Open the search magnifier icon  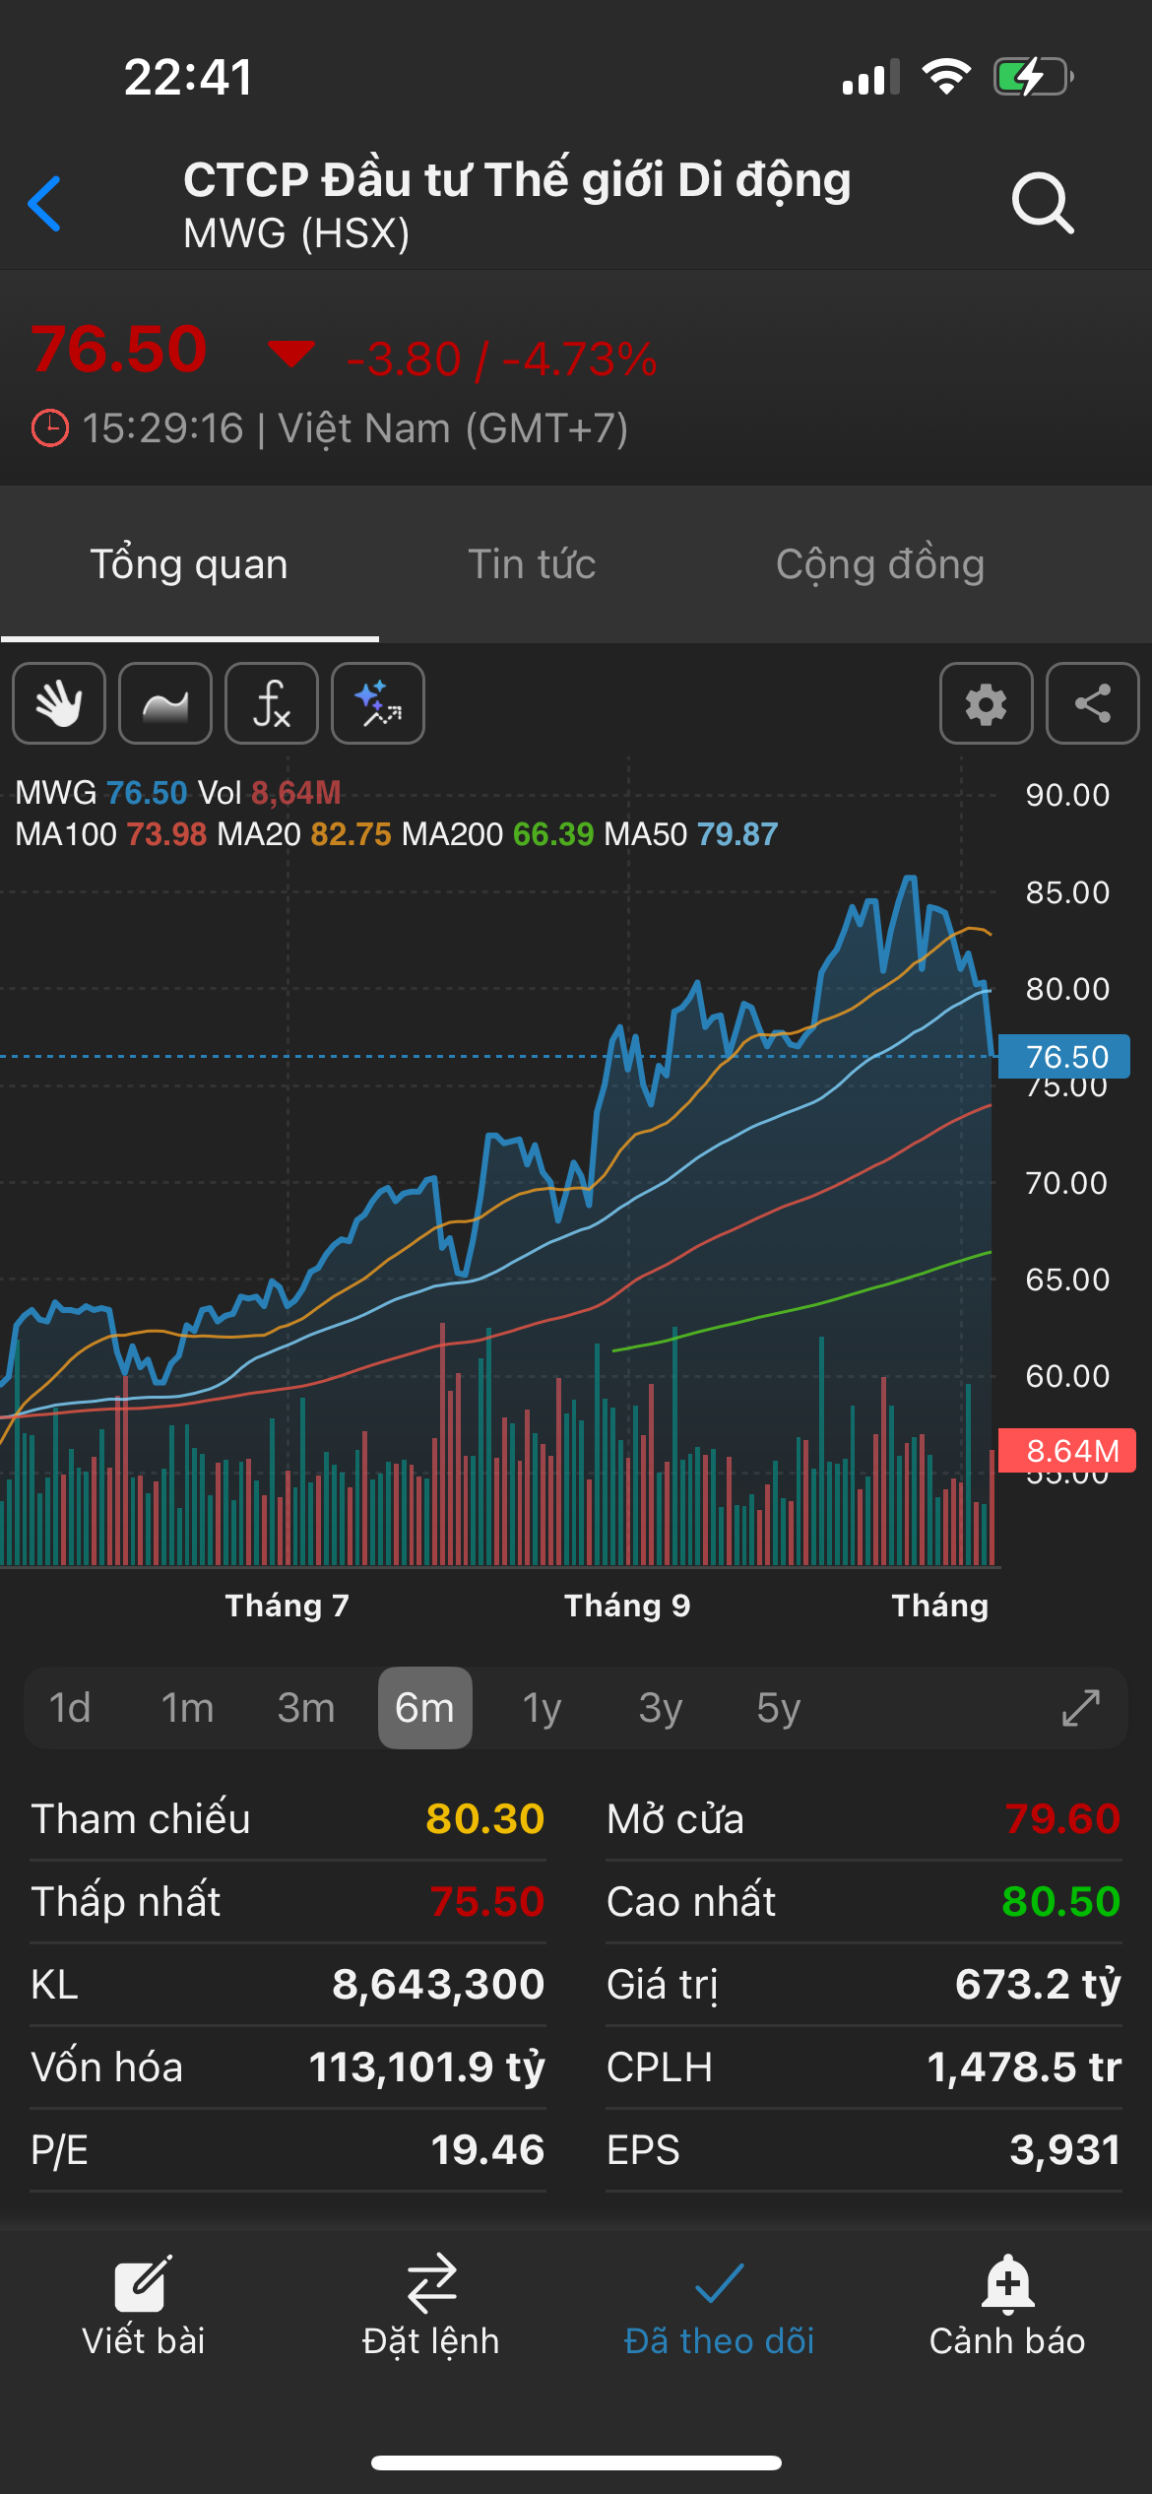coord(1042,203)
